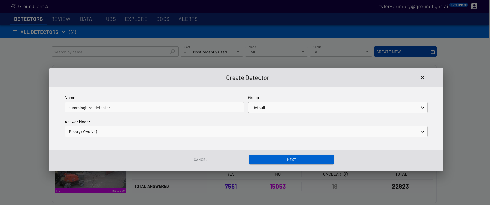The image size is (490, 205).
Task: Open the Group Default dropdown in dialog
Action: click(x=338, y=108)
